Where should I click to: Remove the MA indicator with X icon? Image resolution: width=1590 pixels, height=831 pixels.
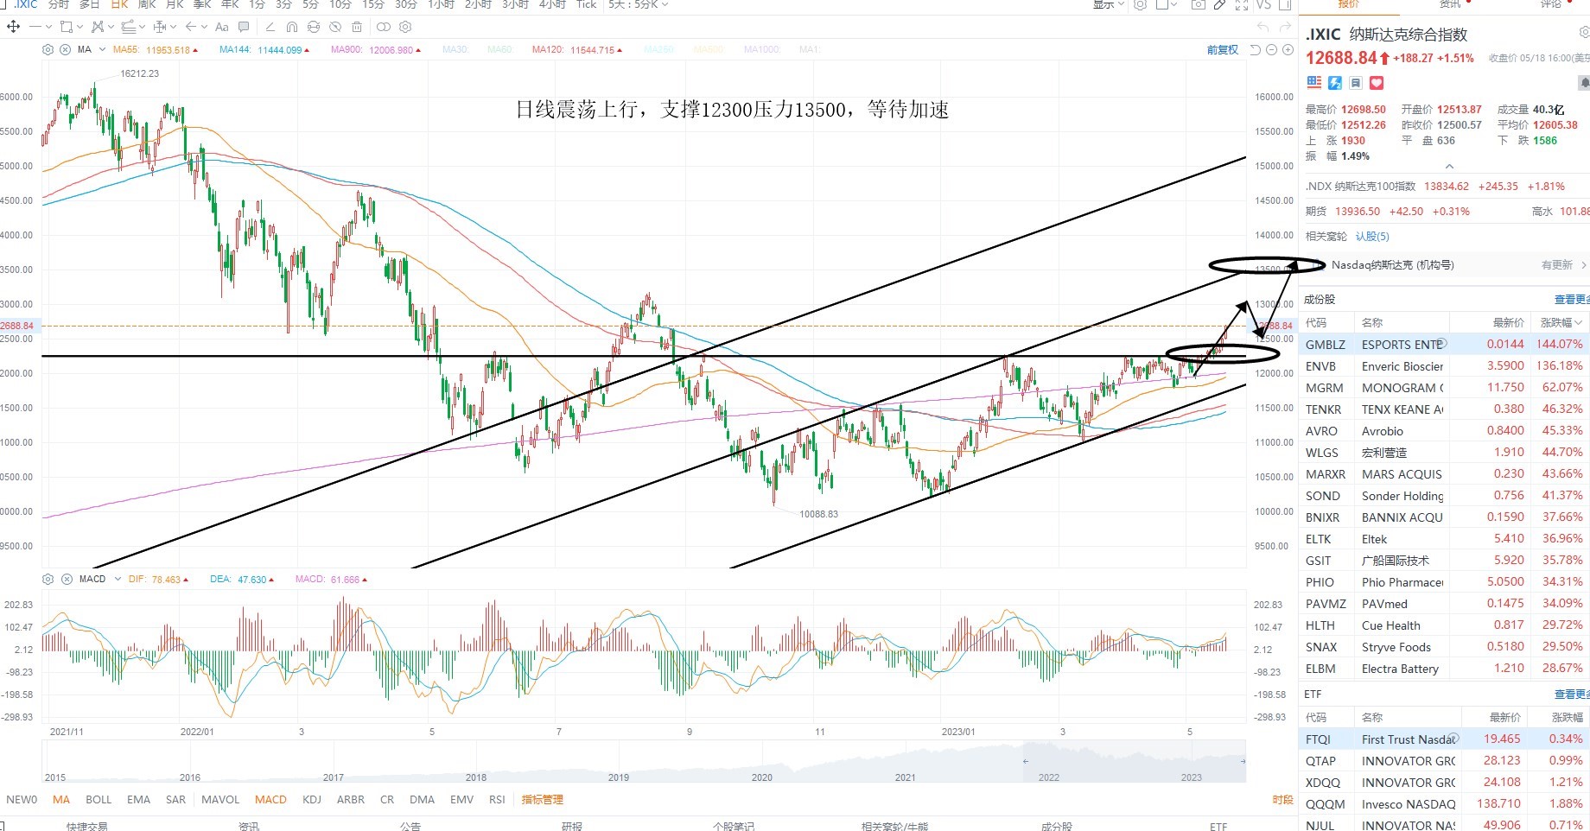[x=66, y=50]
